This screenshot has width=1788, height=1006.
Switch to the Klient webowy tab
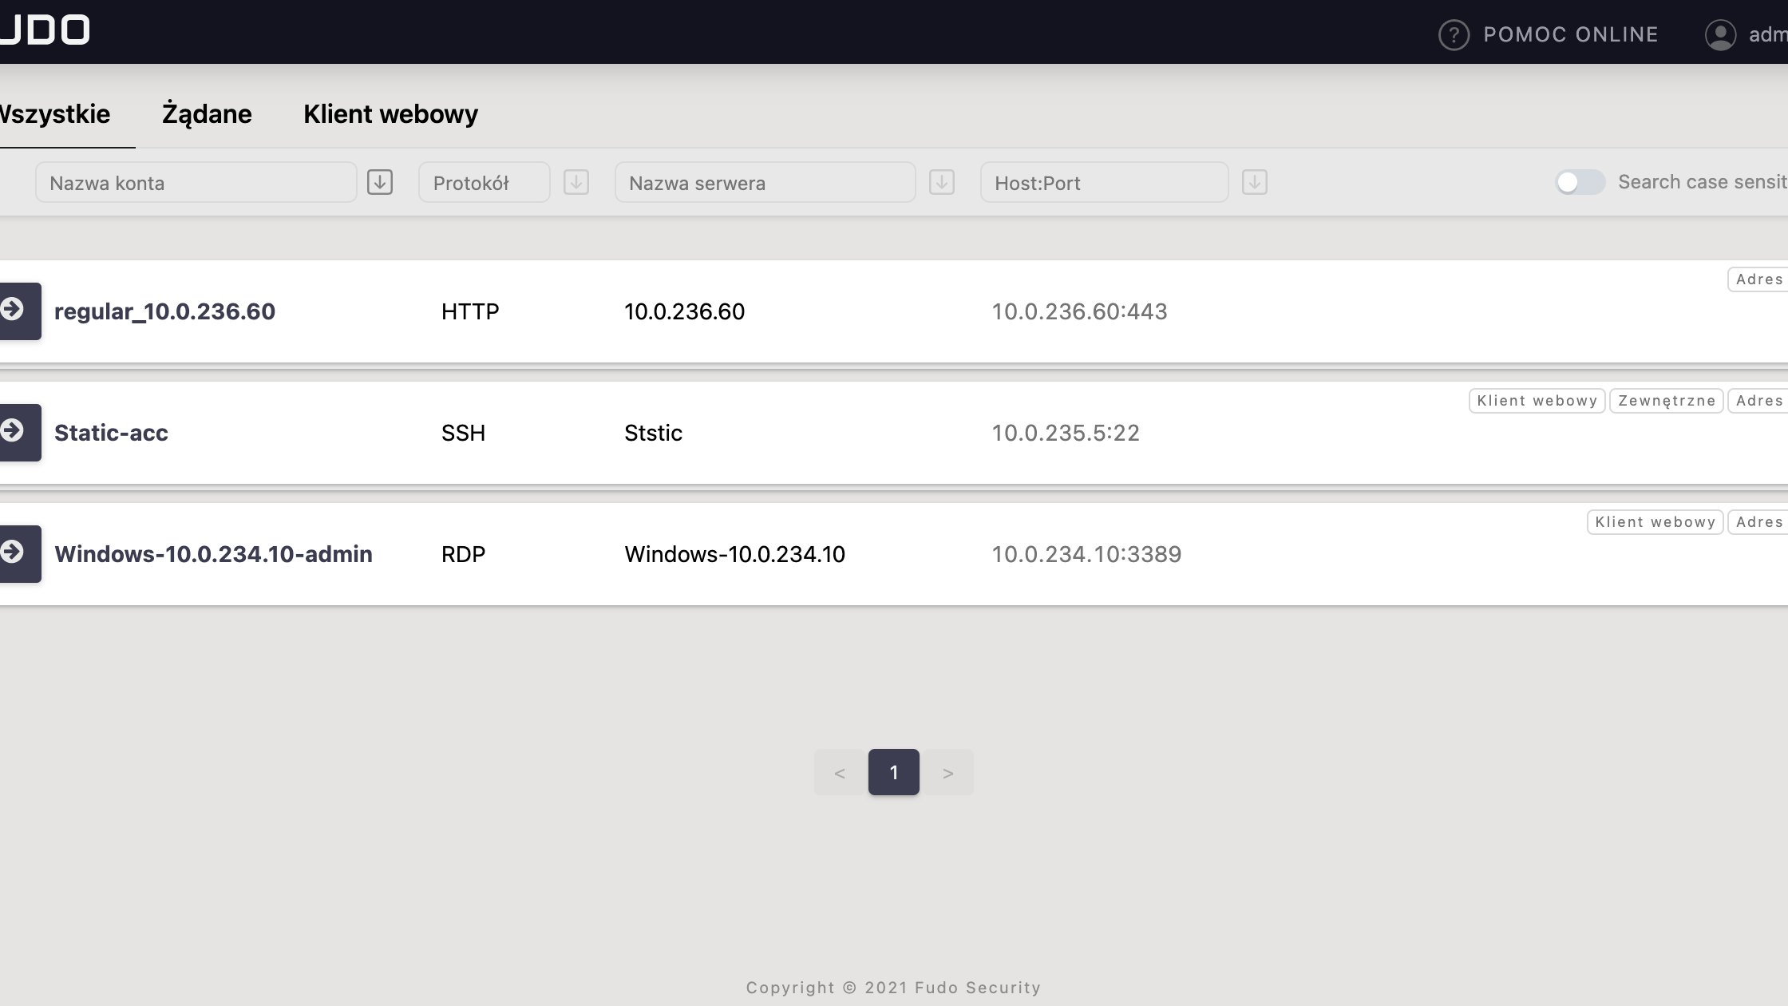coord(390,114)
